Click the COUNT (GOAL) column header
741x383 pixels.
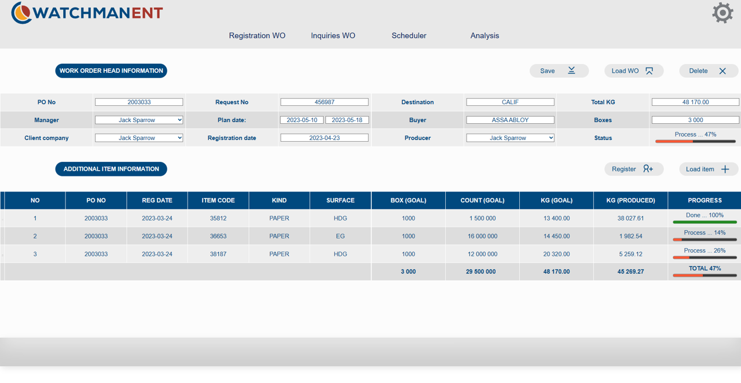(482, 200)
